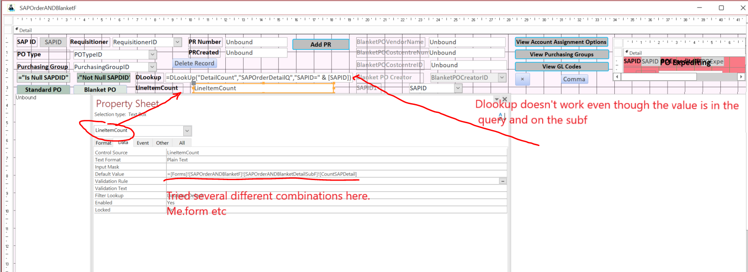The width and height of the screenshot is (748, 272).
Task: Click subform scrollbar left arrow
Action: [617, 77]
